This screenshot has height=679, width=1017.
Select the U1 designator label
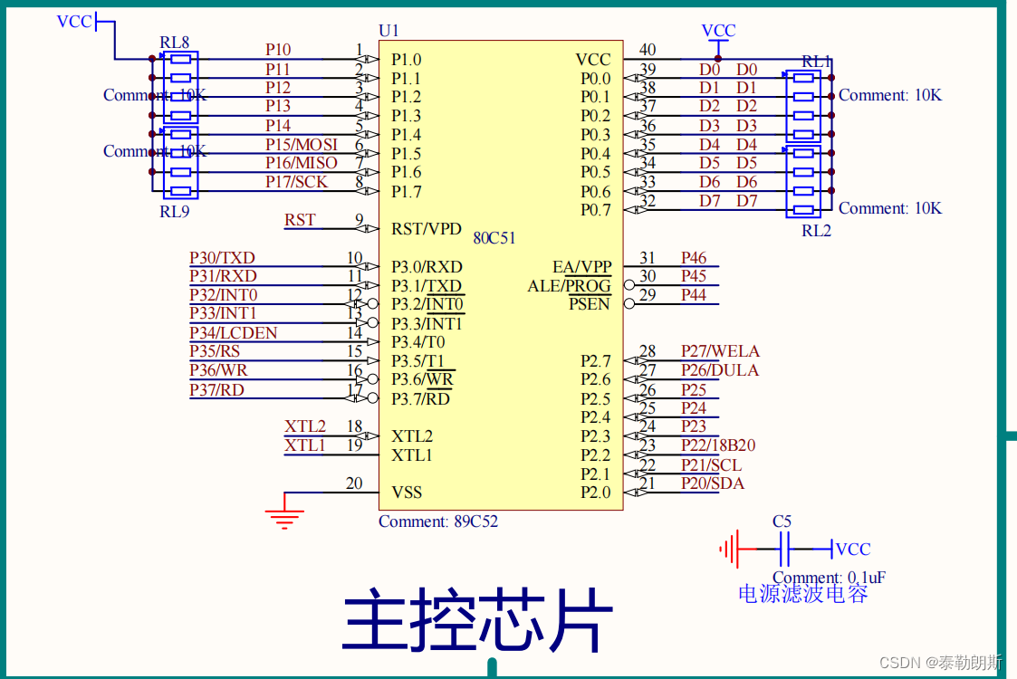(x=389, y=31)
